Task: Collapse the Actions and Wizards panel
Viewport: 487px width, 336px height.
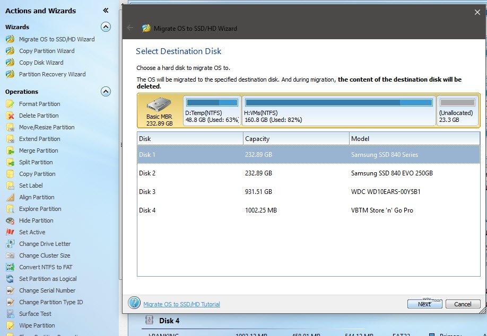Action: pyautogui.click(x=106, y=11)
